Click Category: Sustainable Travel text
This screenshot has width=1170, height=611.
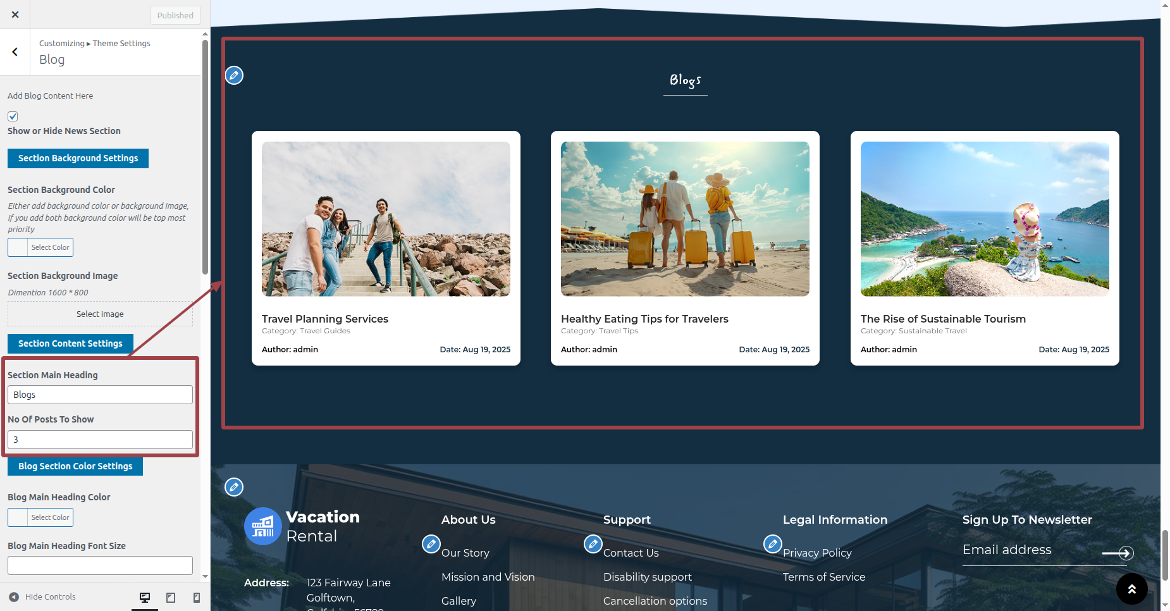(914, 331)
